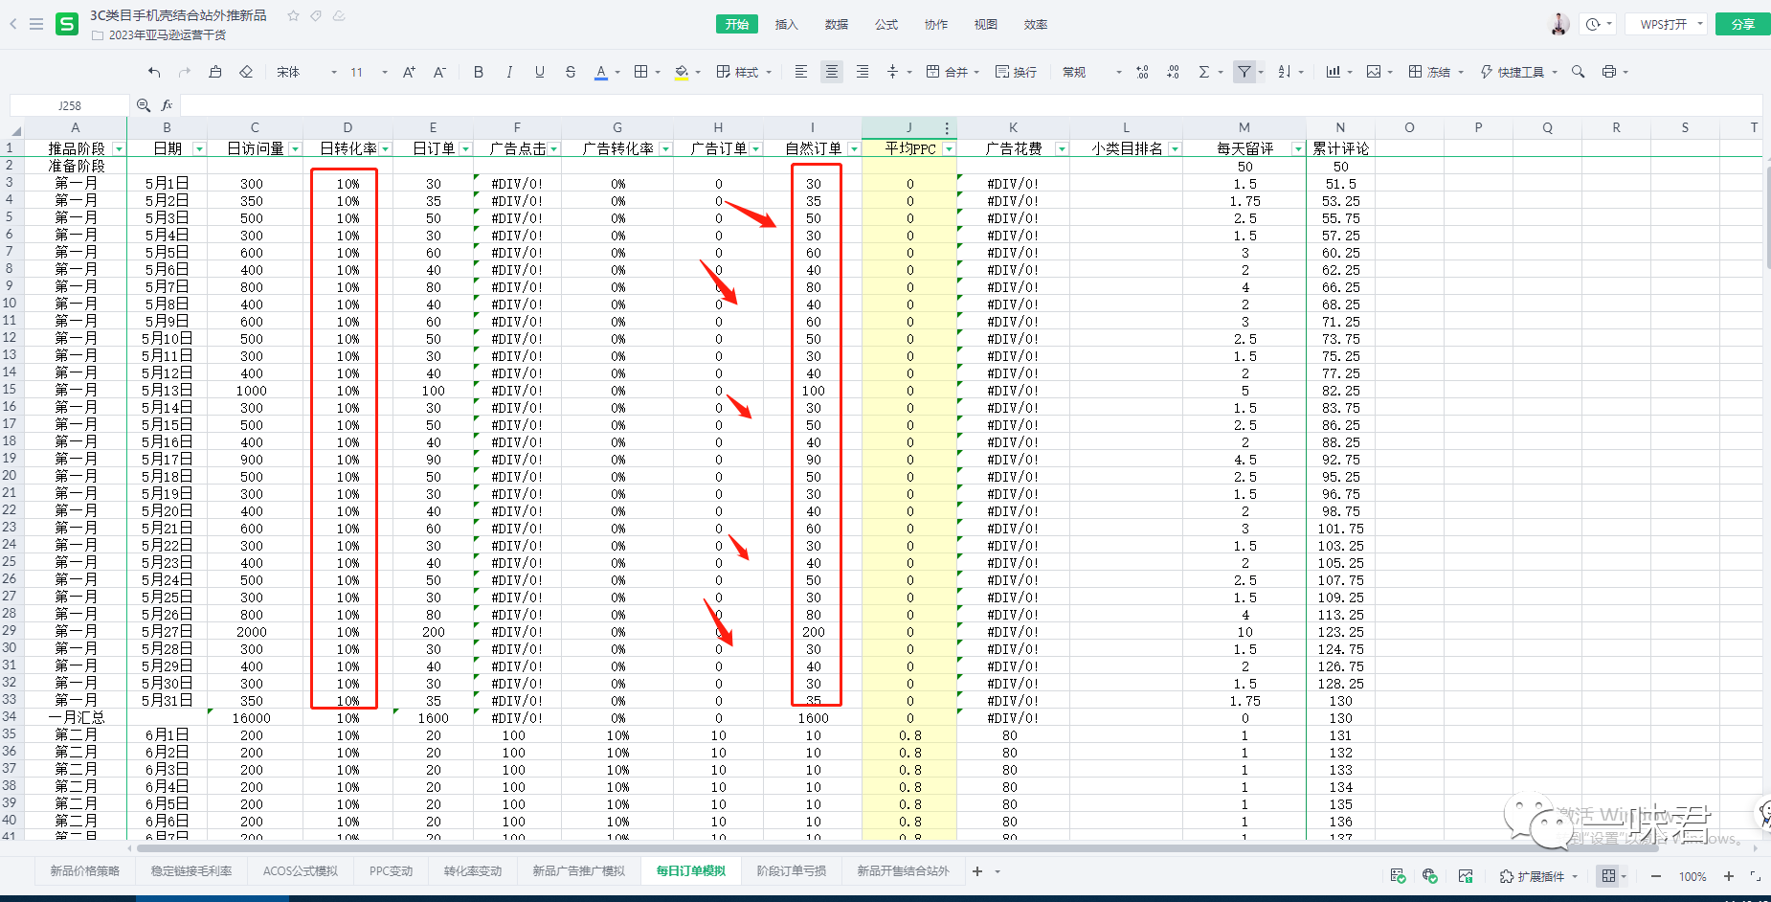Open the filter dropdown on 日转化率 header
The width and height of the screenshot is (1771, 902).
tap(386, 148)
